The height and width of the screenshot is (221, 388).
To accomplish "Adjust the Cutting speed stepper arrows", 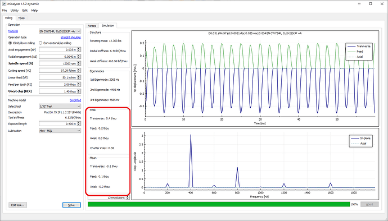I will 79,71.
